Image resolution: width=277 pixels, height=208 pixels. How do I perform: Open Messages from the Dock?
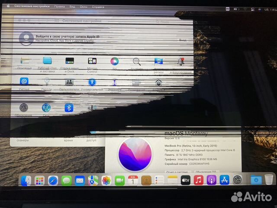click(66, 181)
